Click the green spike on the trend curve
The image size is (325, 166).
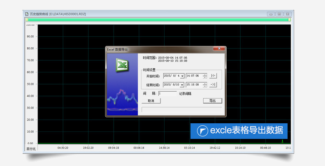(282, 142)
